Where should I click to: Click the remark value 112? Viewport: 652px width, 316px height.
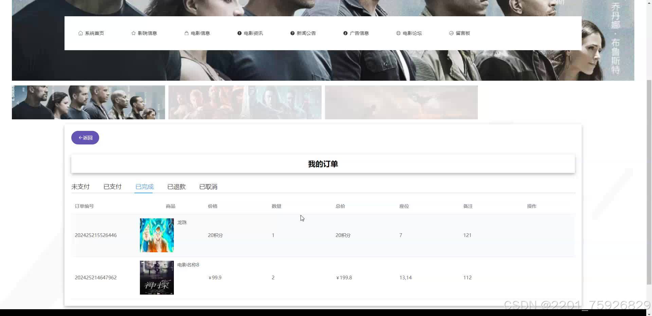[467, 278]
